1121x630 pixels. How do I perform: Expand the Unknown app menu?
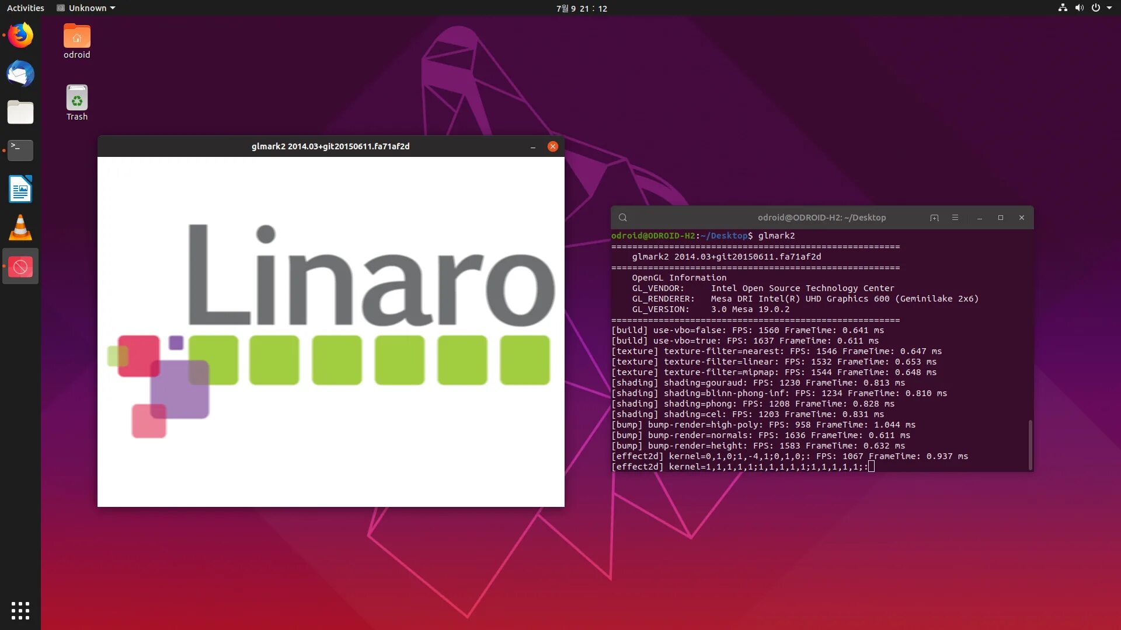86,8
